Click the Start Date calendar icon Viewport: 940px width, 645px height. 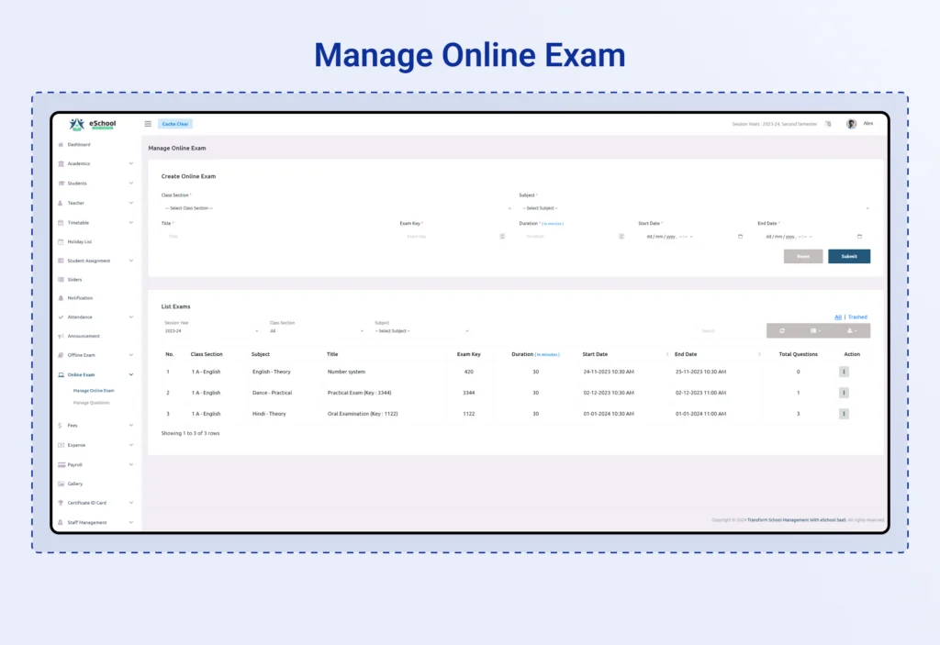[740, 237]
